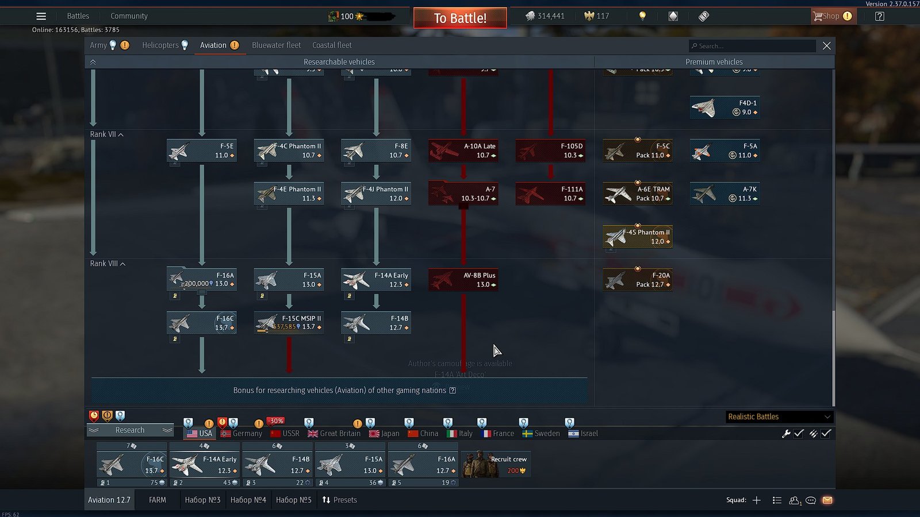Click the plus icon next to Squad
This screenshot has height=517, width=920.
point(757,500)
